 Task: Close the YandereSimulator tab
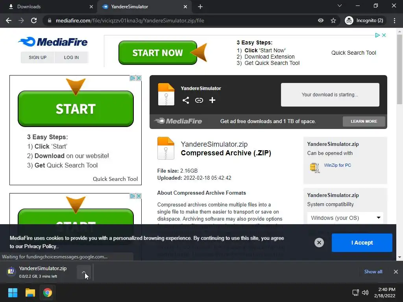(185, 7)
